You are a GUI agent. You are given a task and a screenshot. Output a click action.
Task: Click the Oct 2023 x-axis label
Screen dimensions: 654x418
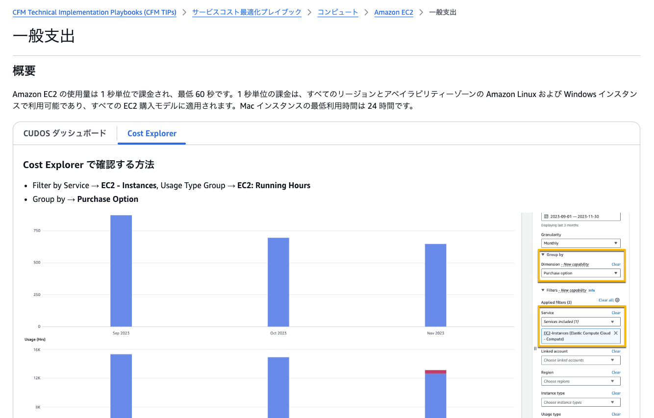tap(278, 333)
